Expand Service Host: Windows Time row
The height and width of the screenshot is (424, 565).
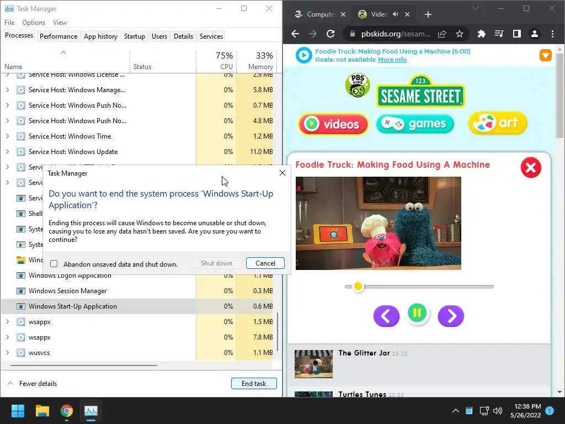[x=7, y=136]
